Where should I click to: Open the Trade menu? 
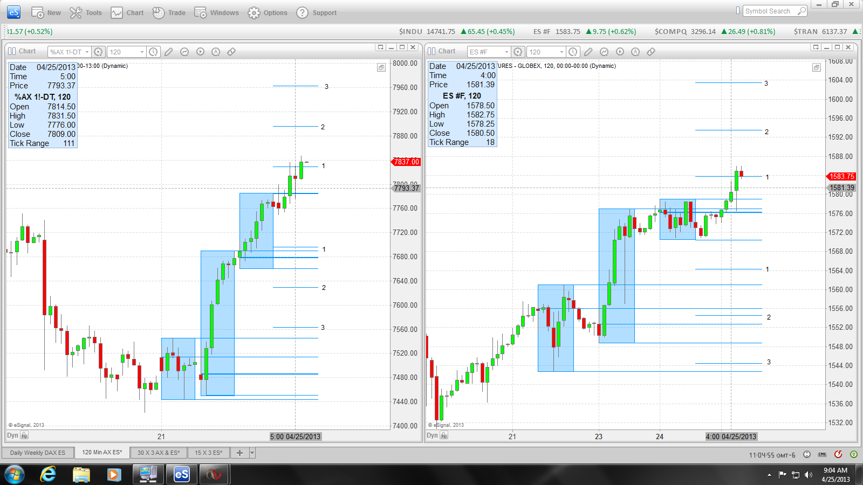coord(169,12)
